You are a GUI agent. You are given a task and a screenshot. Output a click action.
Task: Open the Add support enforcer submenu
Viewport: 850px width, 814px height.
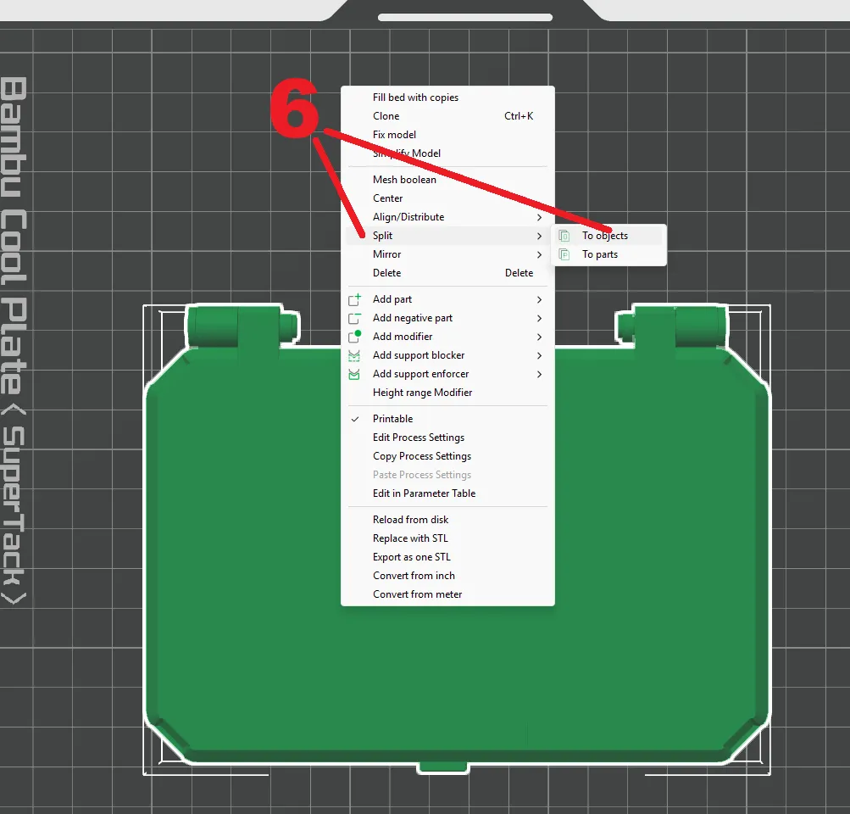click(x=447, y=374)
